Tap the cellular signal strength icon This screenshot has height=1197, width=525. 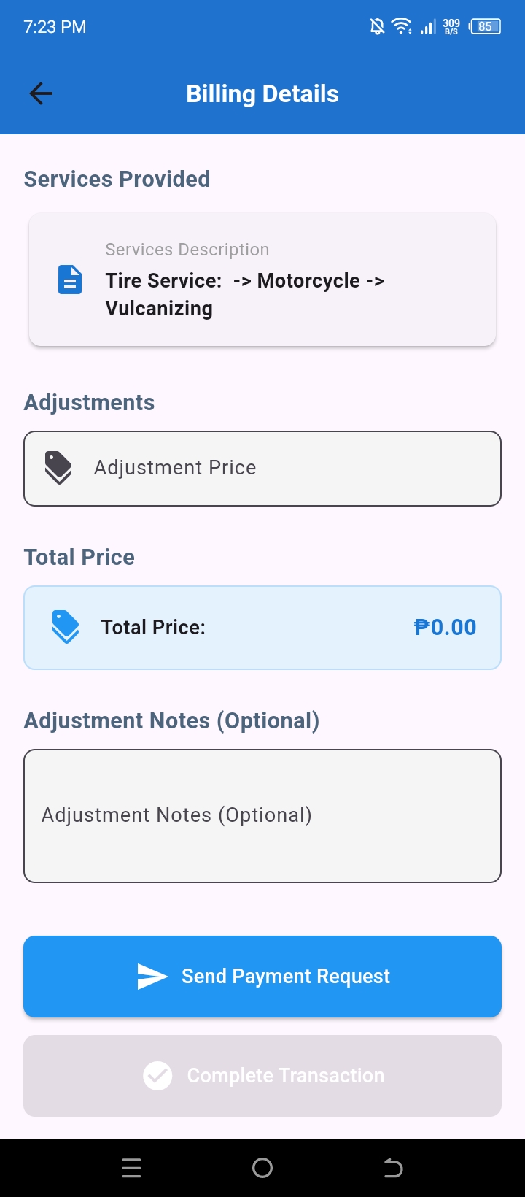pyautogui.click(x=428, y=27)
